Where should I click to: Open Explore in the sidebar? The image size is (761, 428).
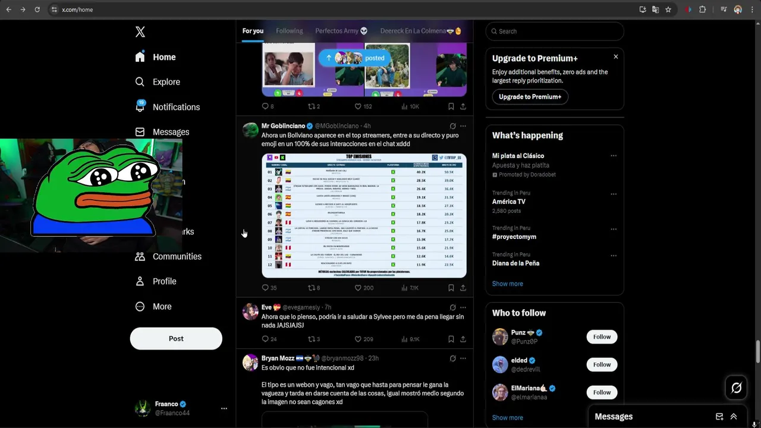point(158,82)
